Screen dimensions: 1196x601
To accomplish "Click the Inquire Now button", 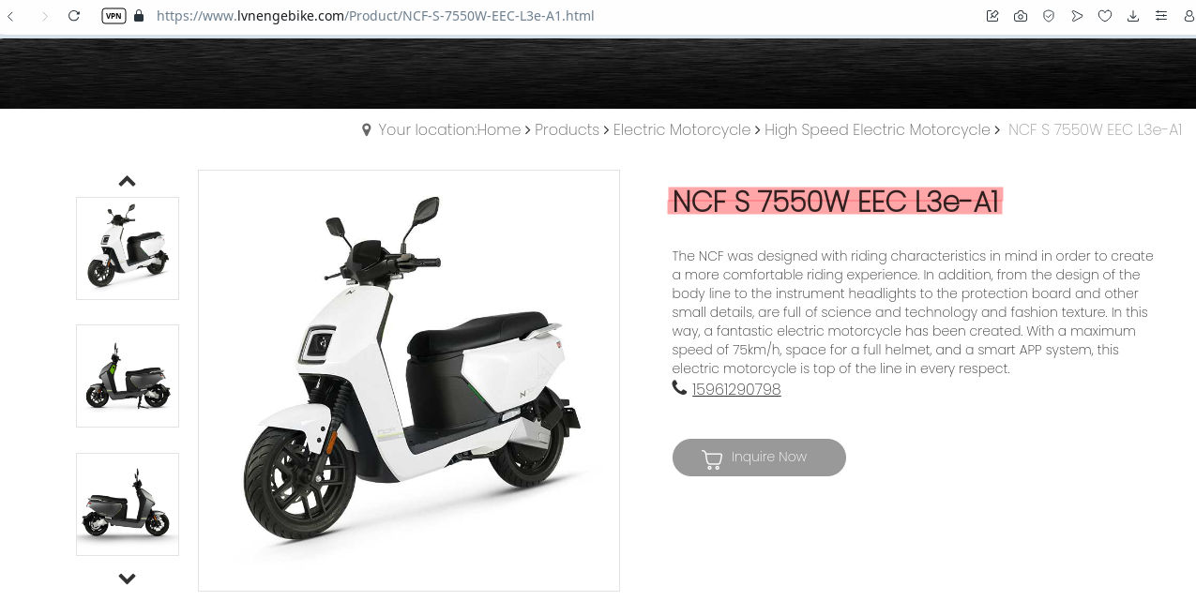I will coord(759,458).
